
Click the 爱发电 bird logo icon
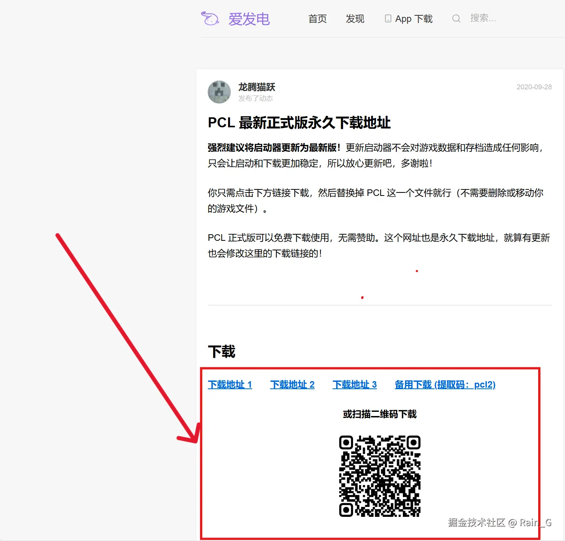210,18
